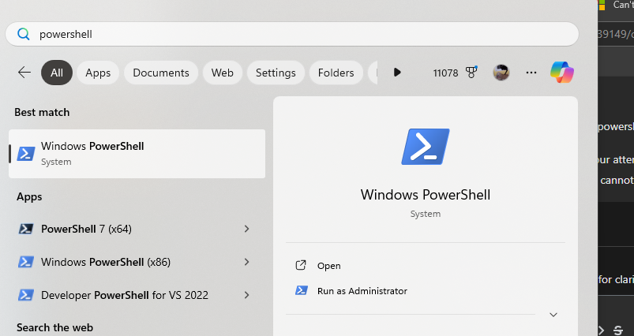Show more filters with the play arrow

pos(397,73)
